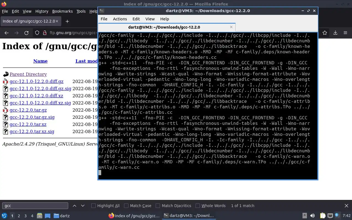
Task: Click the clipboard tray icon
Action: pos(323,216)
